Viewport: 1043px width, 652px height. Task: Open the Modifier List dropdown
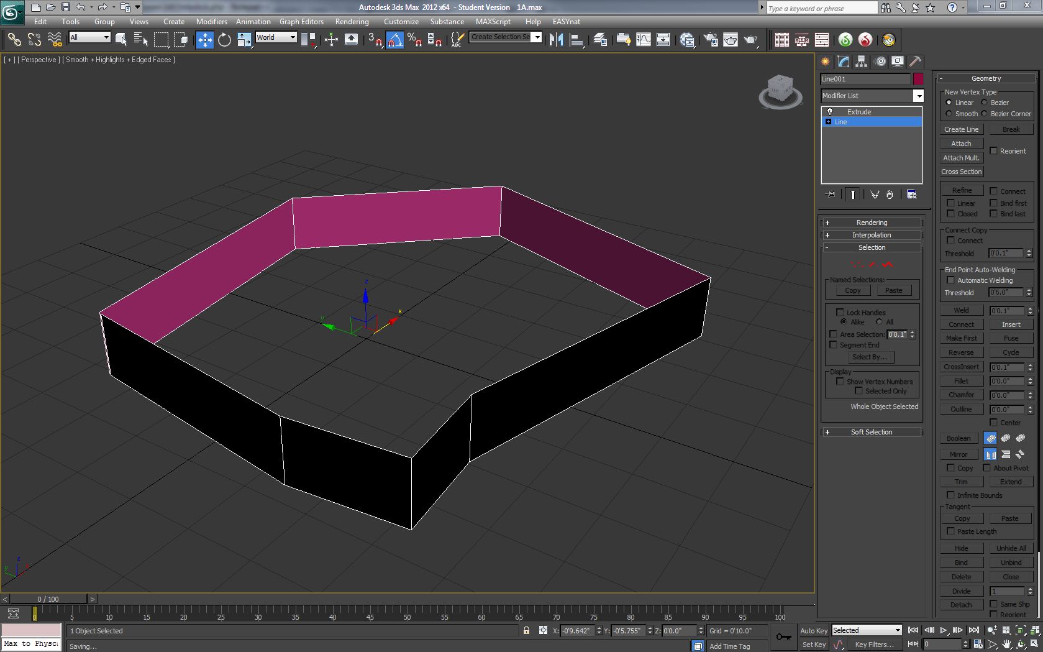918,96
